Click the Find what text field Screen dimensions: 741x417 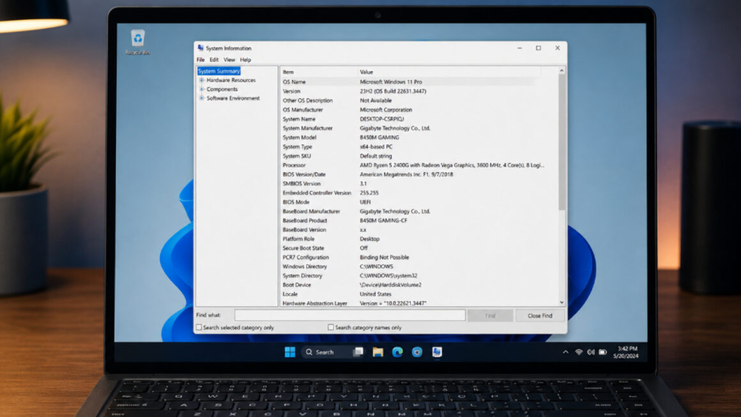[x=349, y=315]
